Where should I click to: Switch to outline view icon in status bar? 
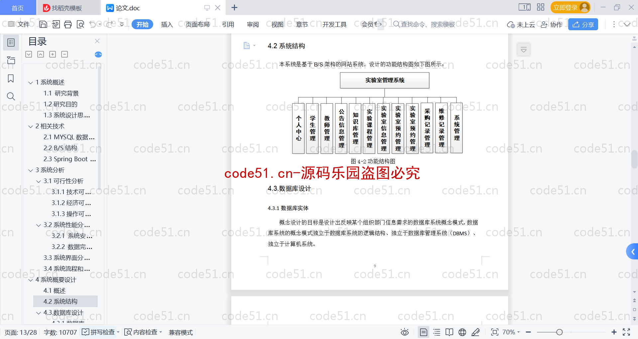click(437, 332)
